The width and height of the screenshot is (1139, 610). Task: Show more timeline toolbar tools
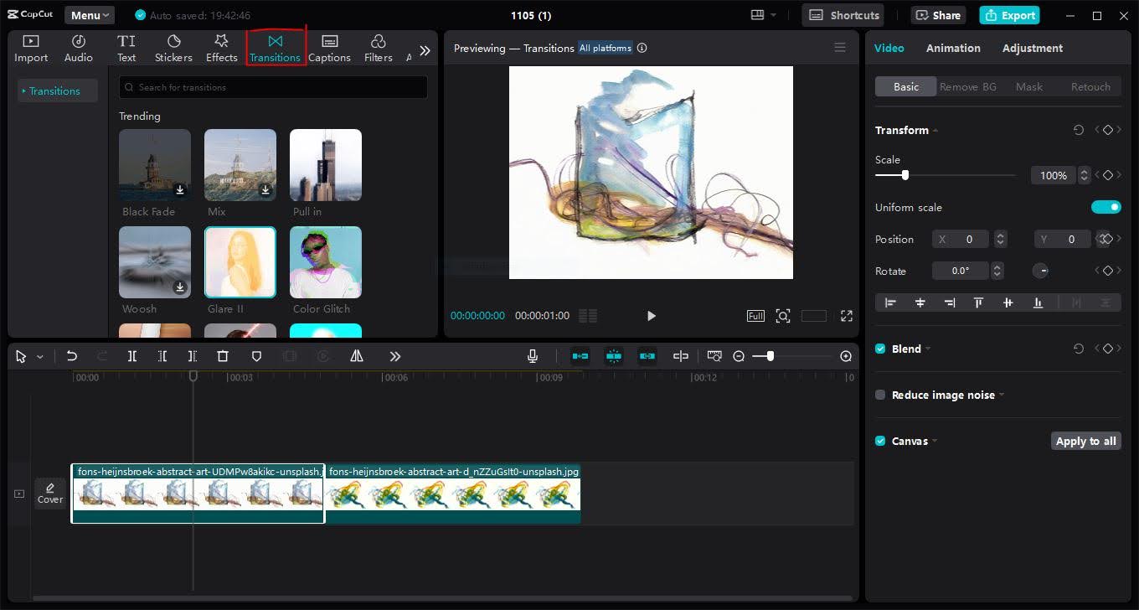tap(395, 356)
